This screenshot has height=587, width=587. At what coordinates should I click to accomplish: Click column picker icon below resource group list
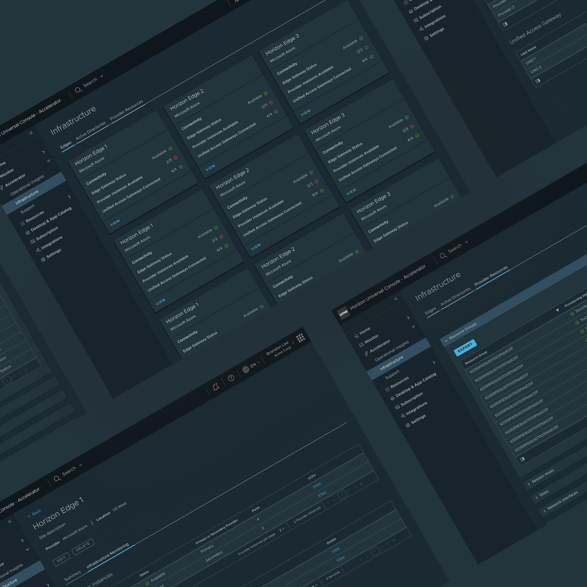[522, 459]
